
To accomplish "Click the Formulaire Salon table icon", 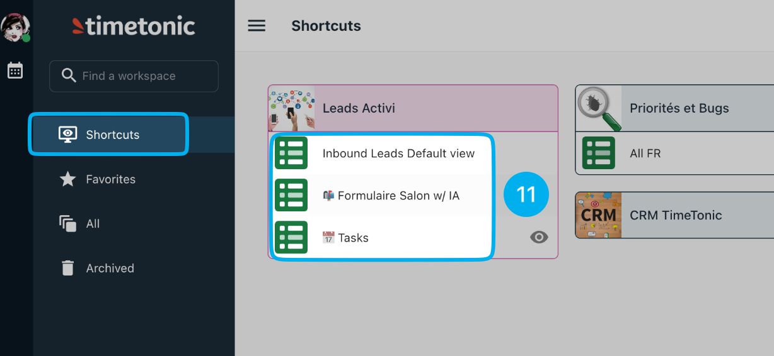I will click(291, 195).
